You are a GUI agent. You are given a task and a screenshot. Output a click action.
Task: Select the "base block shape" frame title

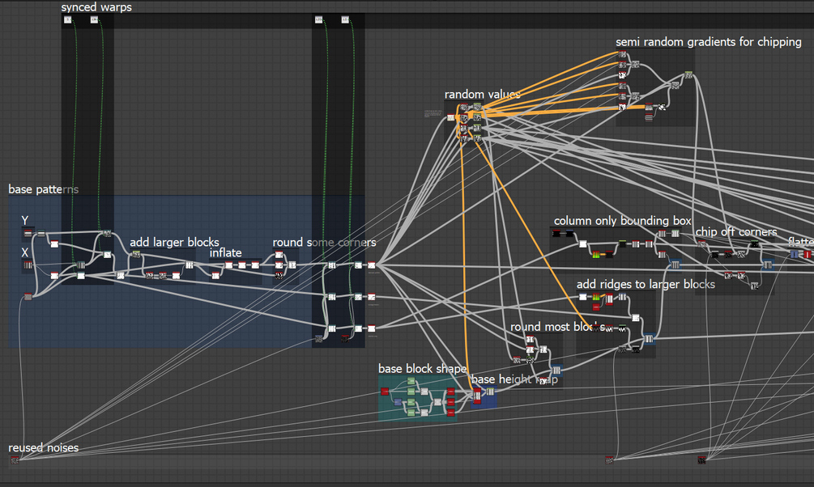(422, 369)
